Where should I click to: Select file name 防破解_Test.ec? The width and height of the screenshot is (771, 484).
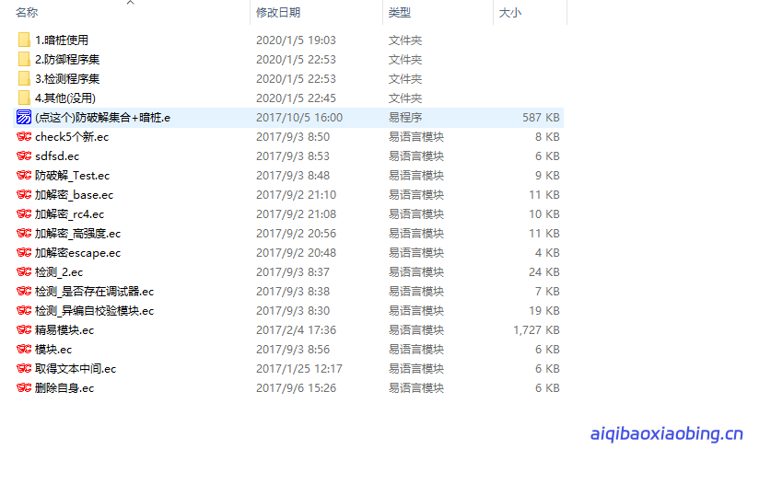(72, 176)
